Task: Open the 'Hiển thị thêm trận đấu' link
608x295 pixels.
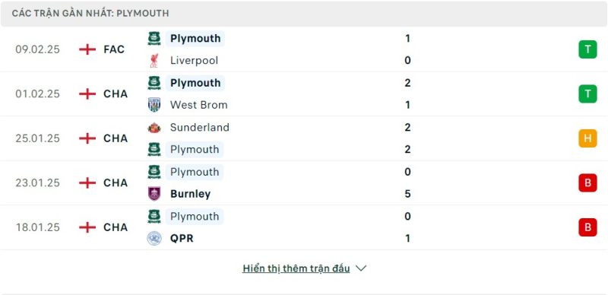Action: [296, 268]
